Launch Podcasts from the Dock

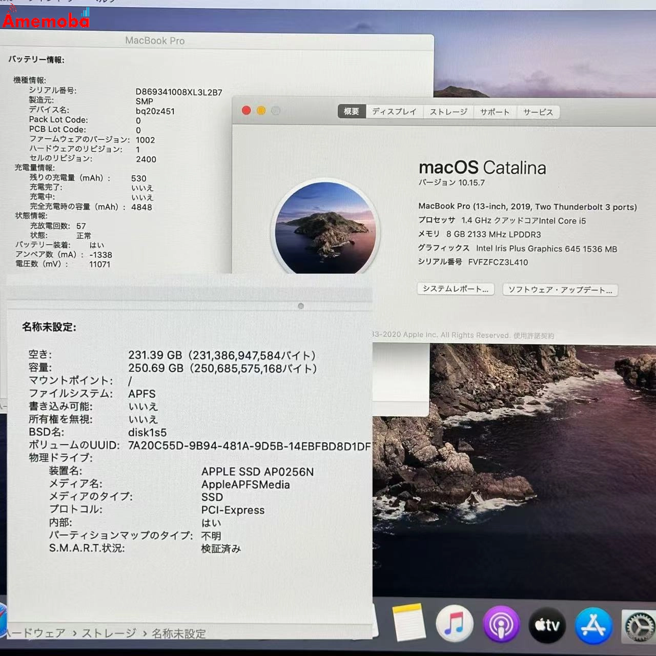click(501, 624)
